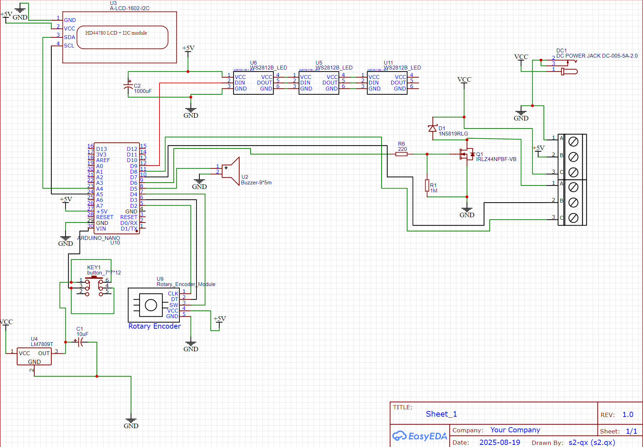Click the KEY1 push button switch symbol
643x447 pixels.
click(94, 286)
